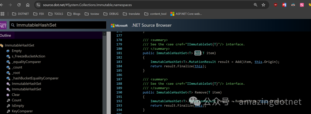Click the ImmutableHashSet search box

point(58,25)
